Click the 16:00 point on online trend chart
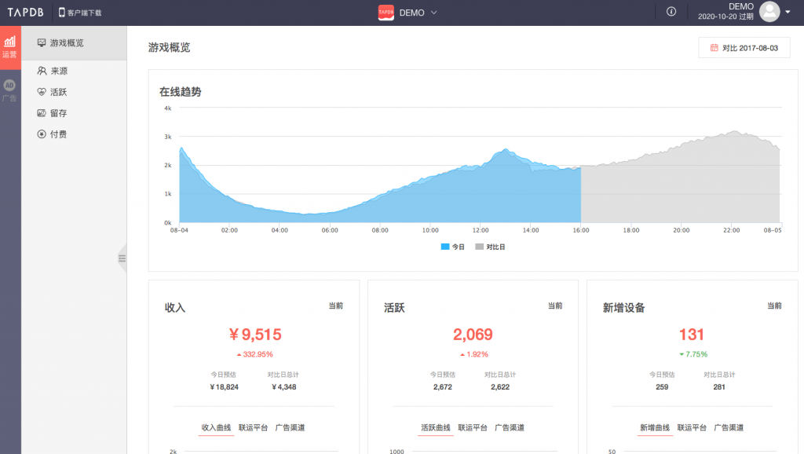 pyautogui.click(x=581, y=167)
